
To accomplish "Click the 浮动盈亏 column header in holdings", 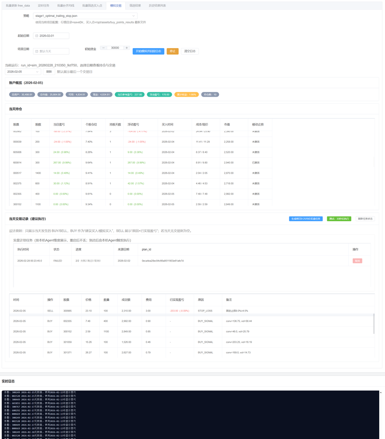I will pos(133,125).
